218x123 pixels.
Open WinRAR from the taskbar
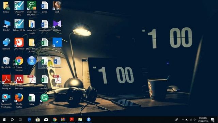(x=63, y=120)
